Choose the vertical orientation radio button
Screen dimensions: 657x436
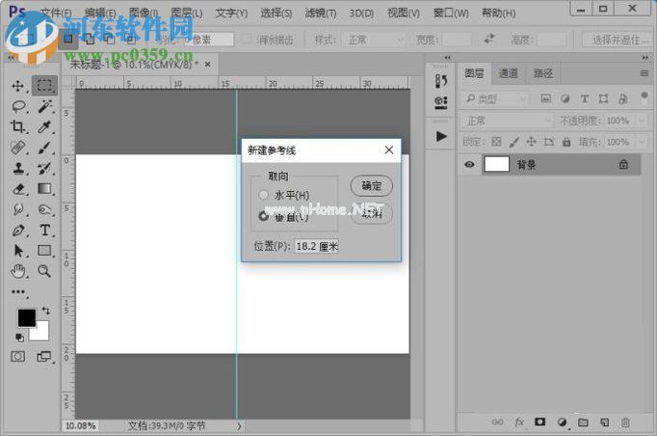point(263,216)
